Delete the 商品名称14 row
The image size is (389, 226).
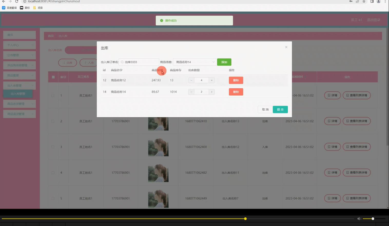[x=236, y=92]
